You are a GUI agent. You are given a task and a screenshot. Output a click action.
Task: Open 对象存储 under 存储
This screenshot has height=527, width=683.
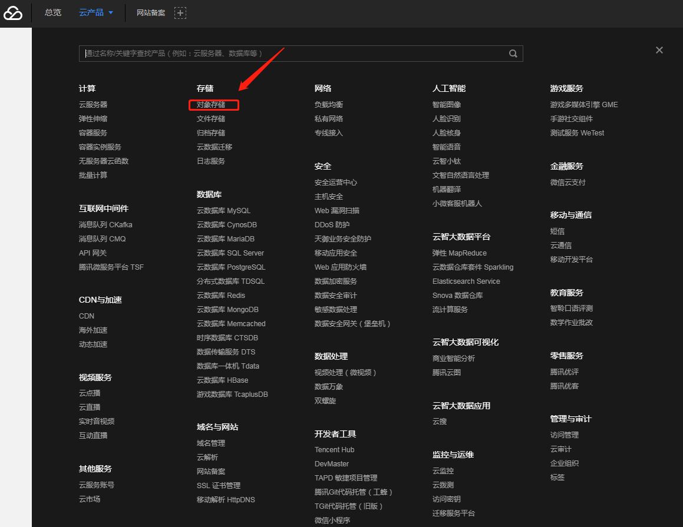tap(211, 104)
